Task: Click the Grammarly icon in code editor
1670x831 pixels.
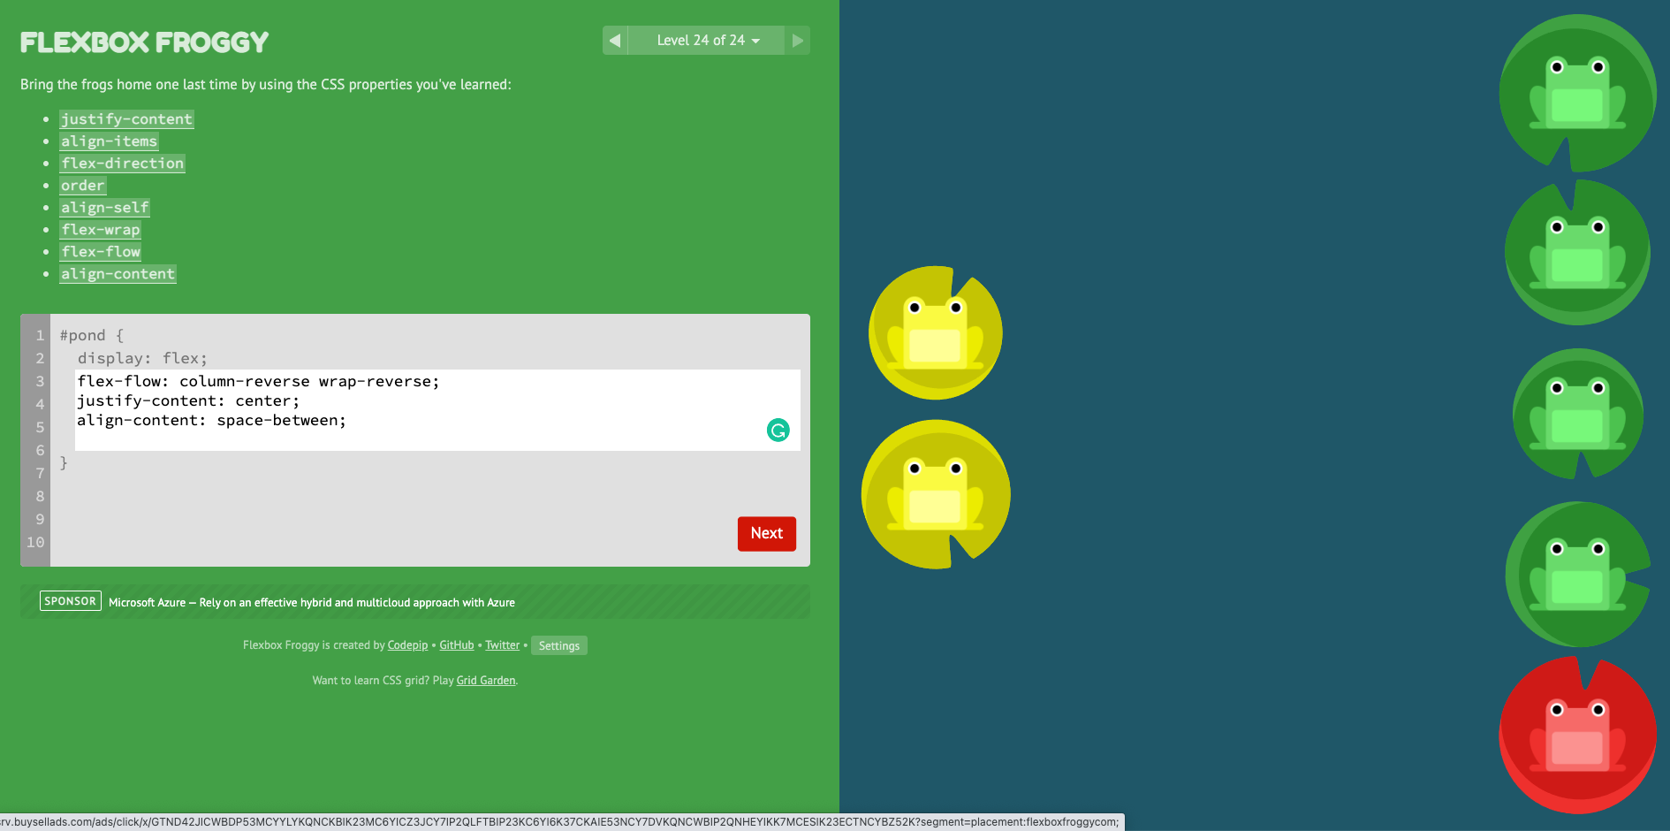Action: (x=778, y=431)
